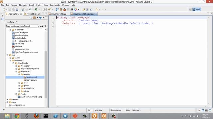213x119 pixels.
Task: Click the Link with Editor icon
Action: 40,18
